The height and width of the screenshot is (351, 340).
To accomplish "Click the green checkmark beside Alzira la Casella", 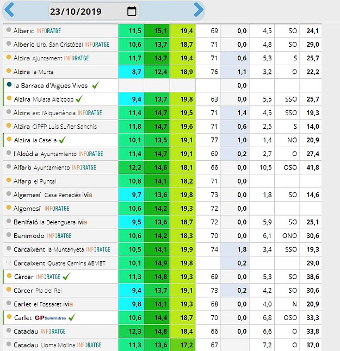I will click(x=63, y=140).
